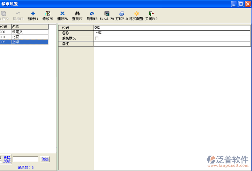Image resolution: width=252 pixels, height=171 pixels.
Task: Click the filter text input box
Action: [25, 159]
